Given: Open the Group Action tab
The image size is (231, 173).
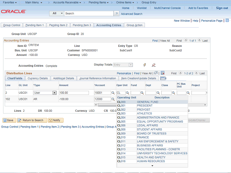Looking at the screenshot, I should 134,25.
